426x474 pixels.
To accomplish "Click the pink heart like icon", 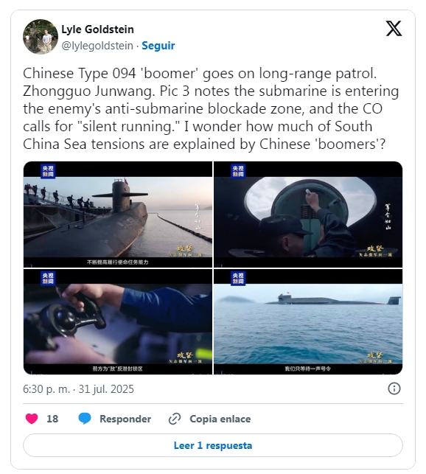I will [32, 419].
